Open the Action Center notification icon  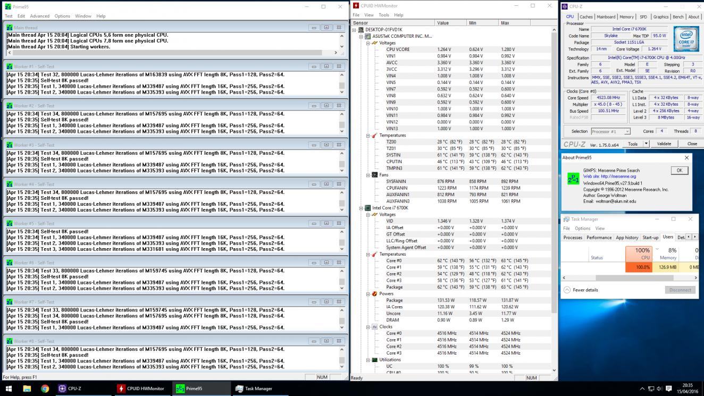pyautogui.click(x=669, y=389)
